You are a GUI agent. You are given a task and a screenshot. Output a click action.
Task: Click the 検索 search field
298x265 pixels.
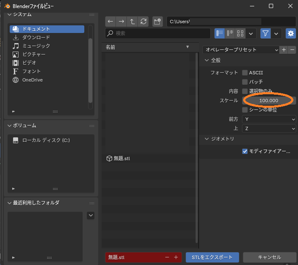(x=158, y=33)
